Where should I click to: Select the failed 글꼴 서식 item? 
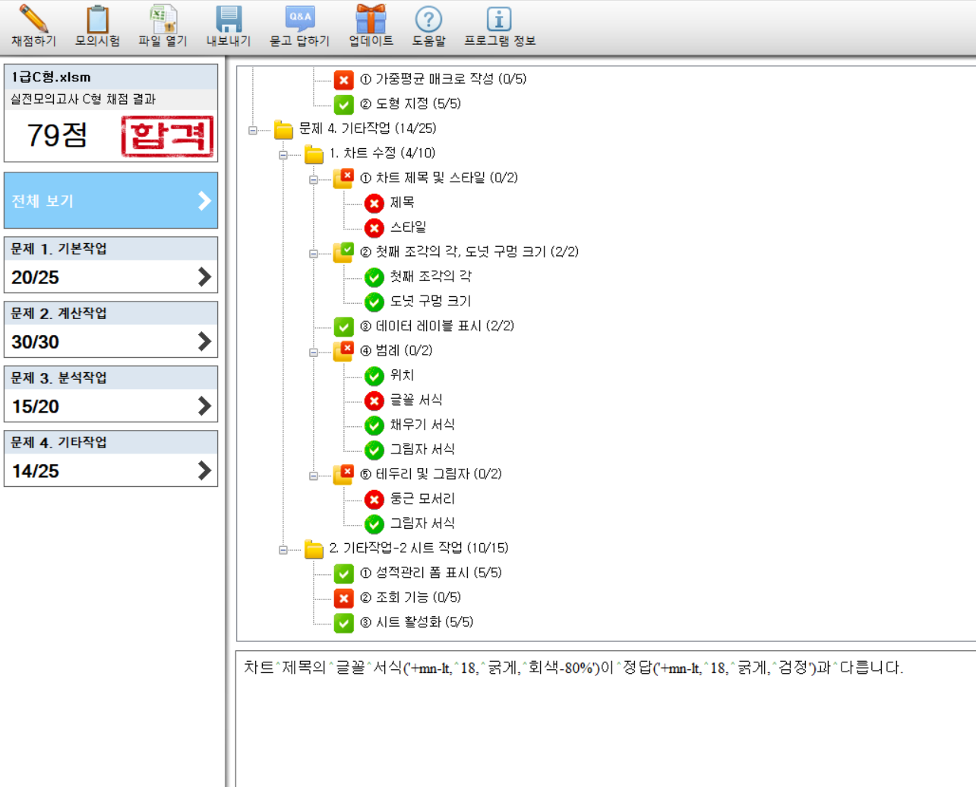415,400
